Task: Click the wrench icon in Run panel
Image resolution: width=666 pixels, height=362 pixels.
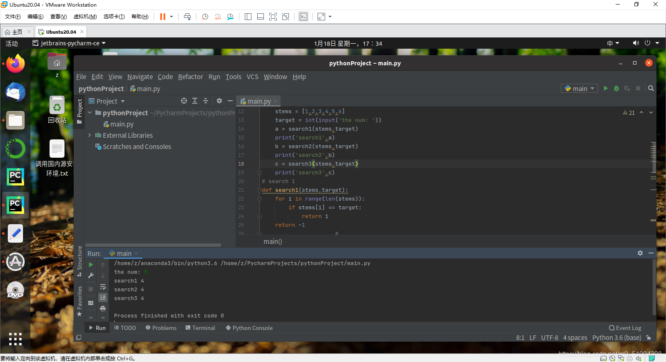Action: click(91, 275)
